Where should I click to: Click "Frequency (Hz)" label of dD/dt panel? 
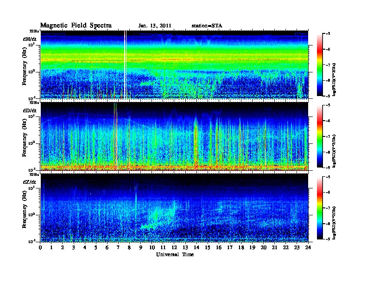tap(25, 137)
